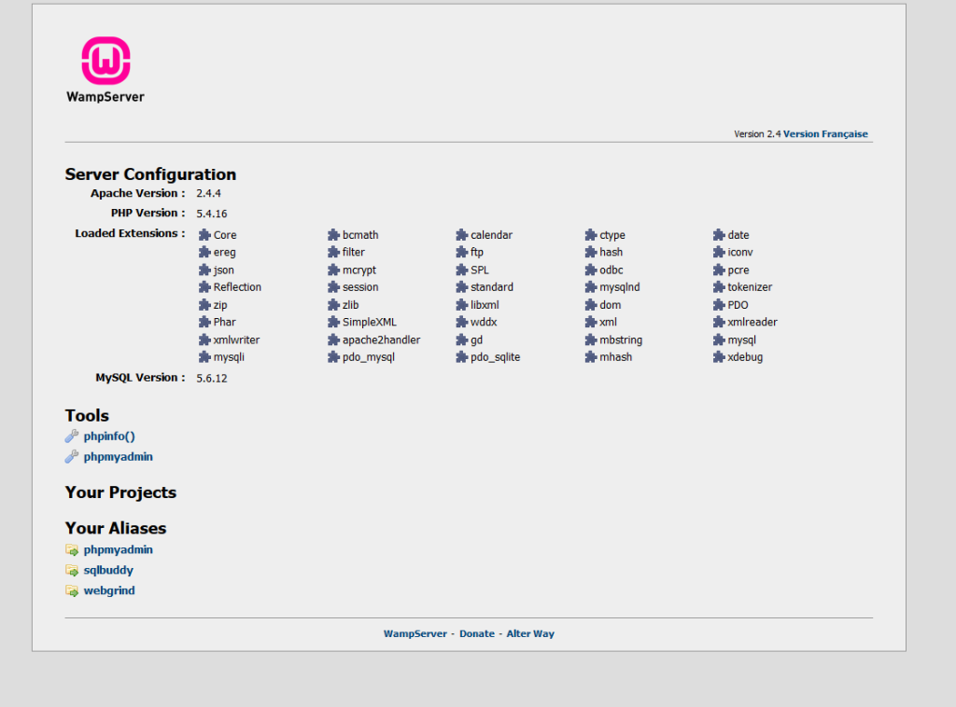The image size is (956, 707).
Task: Open phpmyadmin under Tools
Action: pos(119,457)
